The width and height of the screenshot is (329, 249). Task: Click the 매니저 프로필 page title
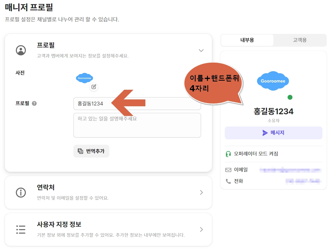pyautogui.click(x=29, y=7)
